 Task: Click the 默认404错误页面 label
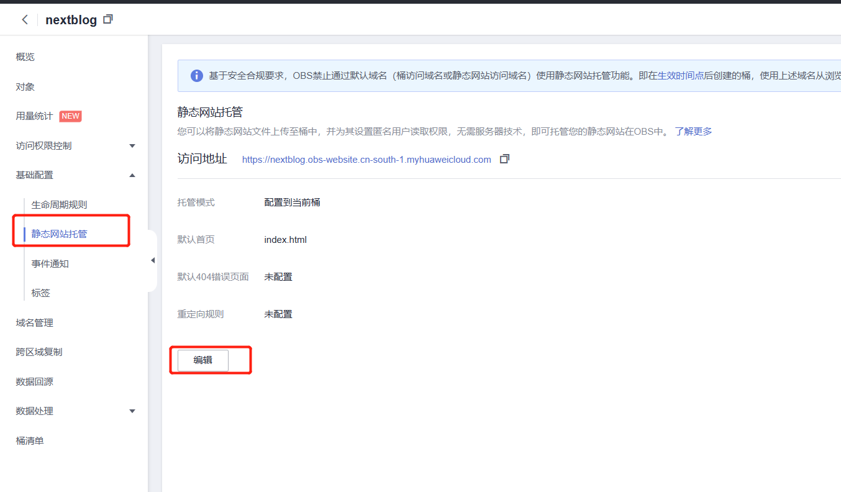tap(214, 277)
